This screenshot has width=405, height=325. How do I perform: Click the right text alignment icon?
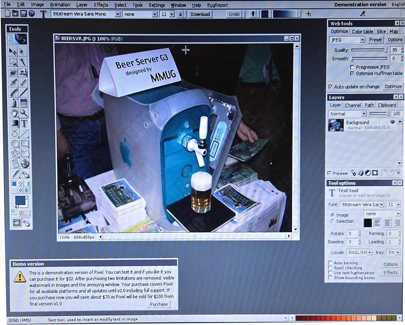(x=397, y=223)
